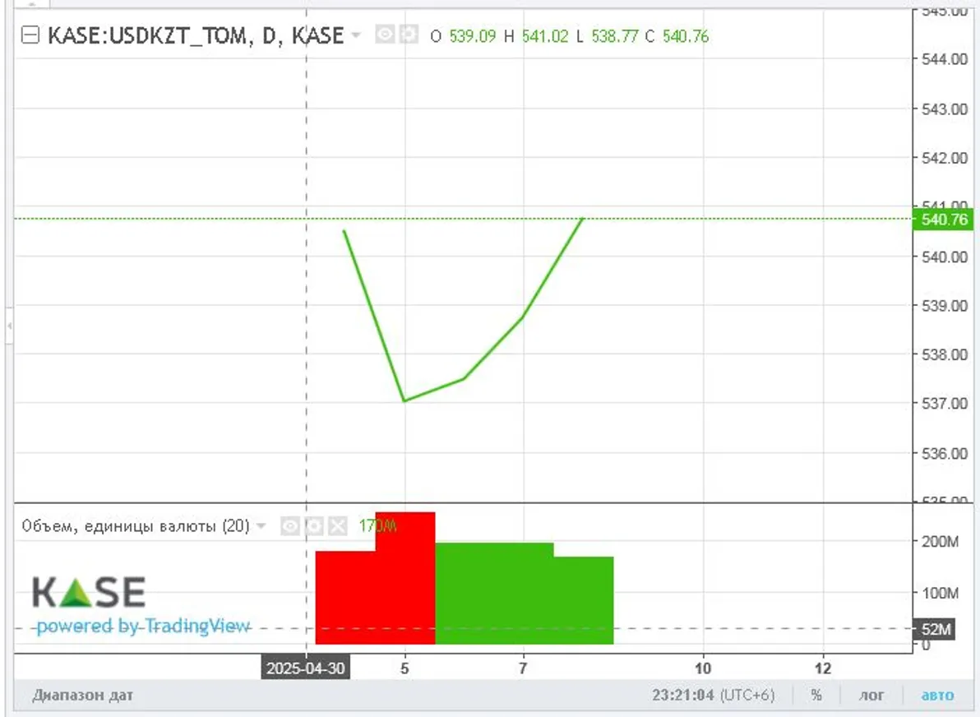Image resolution: width=980 pixels, height=717 pixels.
Task: Click the 23:21:04 (UTC+6) timezone clock
Action: click(713, 696)
